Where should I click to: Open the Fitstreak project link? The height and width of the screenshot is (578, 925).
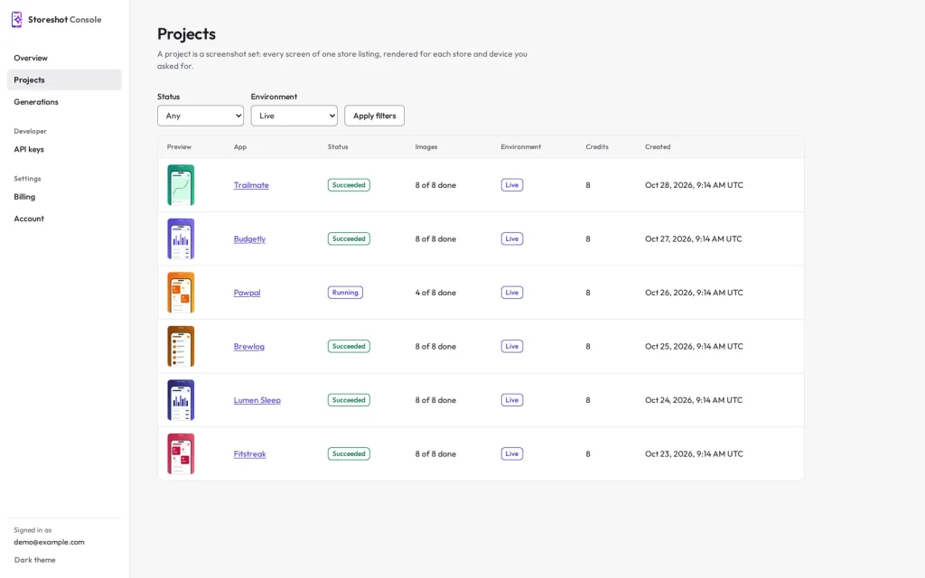point(249,453)
